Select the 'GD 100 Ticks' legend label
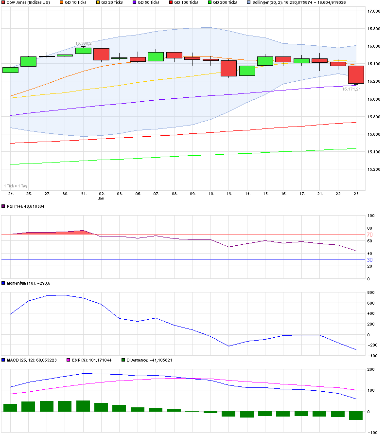The height and width of the screenshot is (437, 385). [186, 2]
